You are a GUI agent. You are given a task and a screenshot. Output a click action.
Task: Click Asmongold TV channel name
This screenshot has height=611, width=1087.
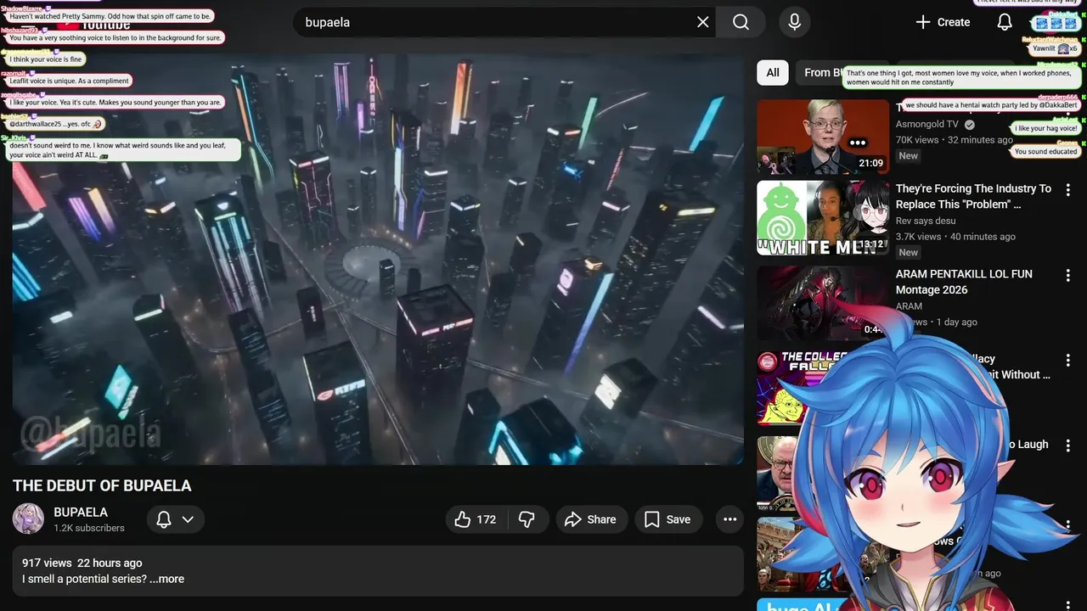tap(927, 124)
